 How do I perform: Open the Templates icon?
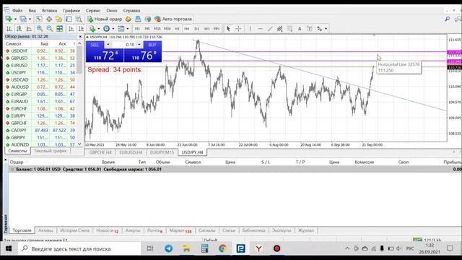click(x=121, y=29)
